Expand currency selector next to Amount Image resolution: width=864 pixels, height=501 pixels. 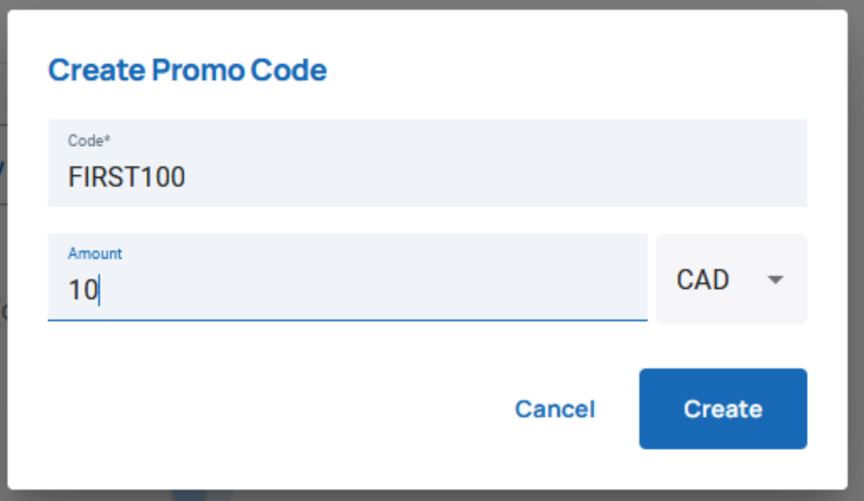tap(731, 280)
